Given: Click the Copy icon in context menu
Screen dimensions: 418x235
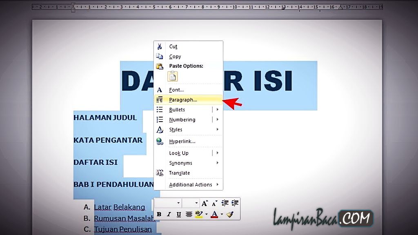Looking at the screenshot, I should [x=160, y=56].
